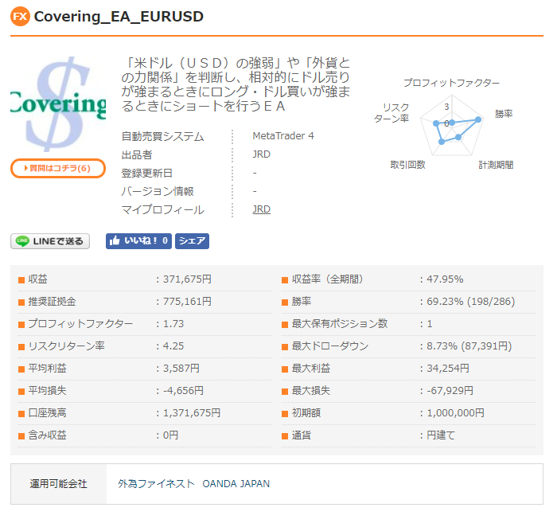The width and height of the screenshot is (557, 527).
Task: Click the Covering_EA_EURUSD title
Action: point(119,17)
